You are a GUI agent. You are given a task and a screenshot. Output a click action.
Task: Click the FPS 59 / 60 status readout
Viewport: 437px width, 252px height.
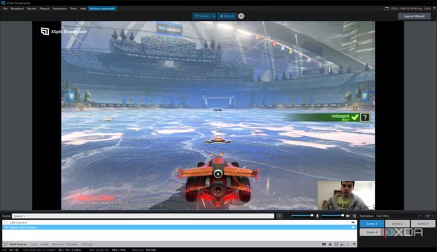[x=10, y=250]
